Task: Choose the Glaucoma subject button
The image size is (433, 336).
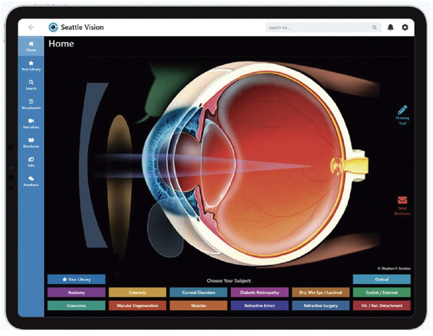Action: tap(76, 306)
